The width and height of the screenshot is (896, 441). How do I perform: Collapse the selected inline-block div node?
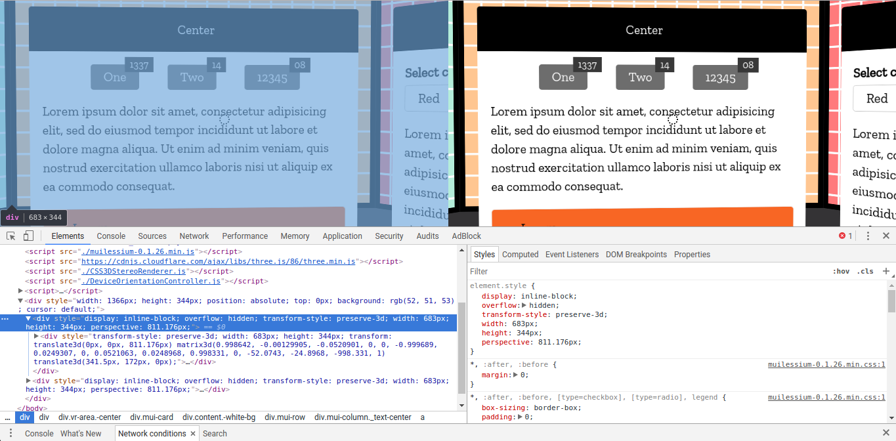click(x=28, y=318)
